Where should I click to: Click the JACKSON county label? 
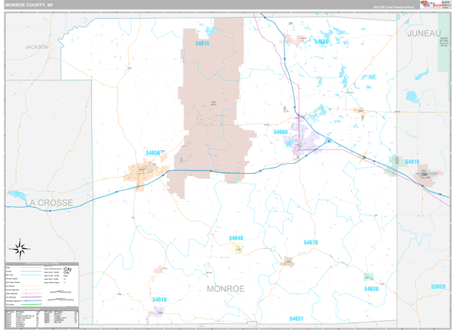pos(36,47)
